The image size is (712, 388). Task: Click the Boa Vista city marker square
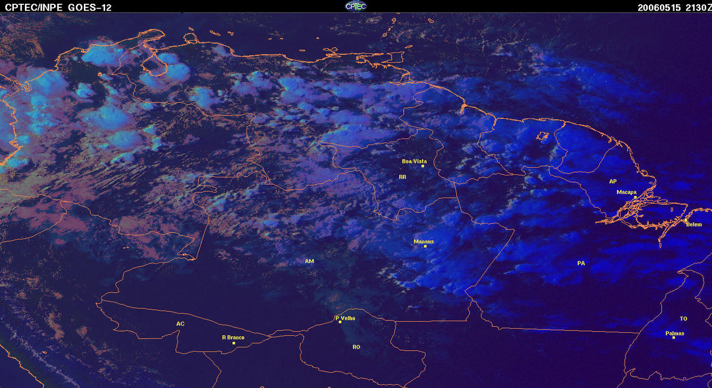click(x=423, y=166)
